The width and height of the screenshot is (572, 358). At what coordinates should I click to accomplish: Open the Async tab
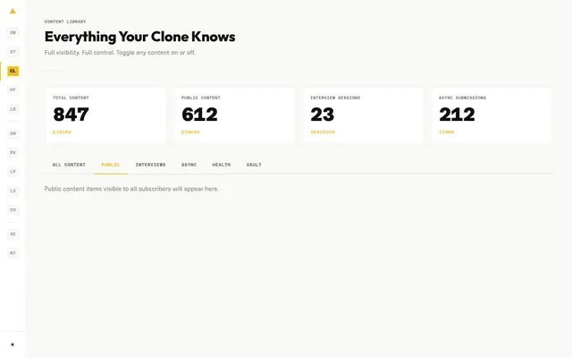pyautogui.click(x=189, y=165)
